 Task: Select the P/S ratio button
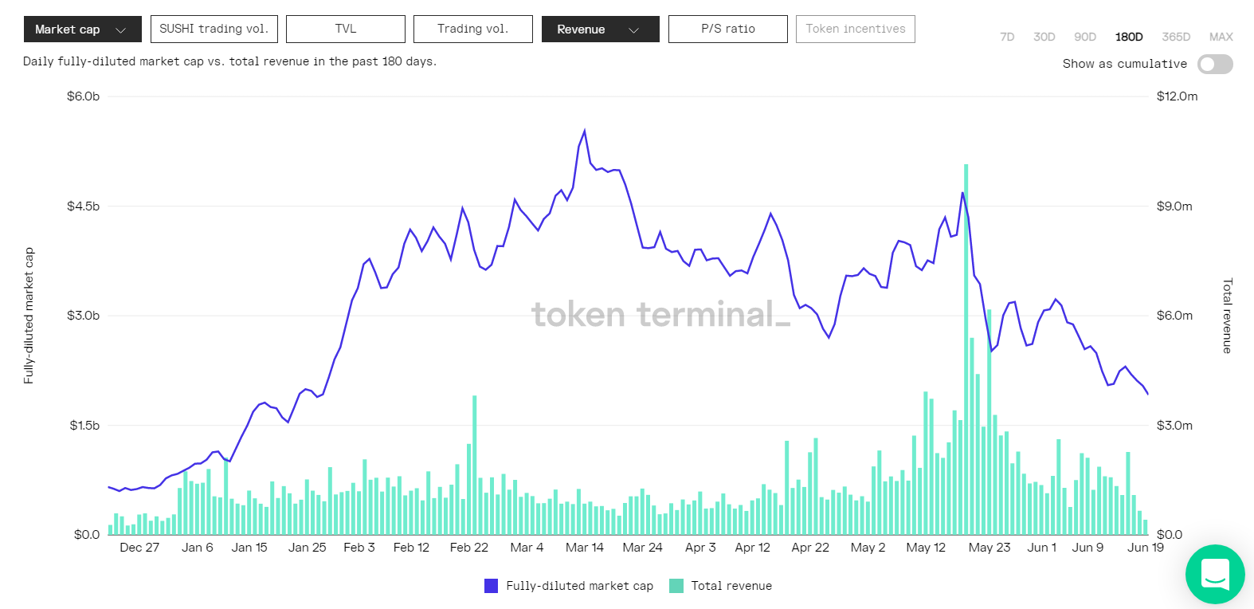(727, 29)
